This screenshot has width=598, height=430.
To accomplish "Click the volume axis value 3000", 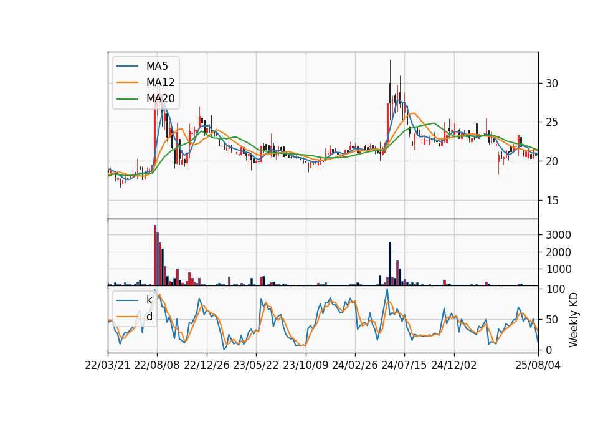I will 558,235.
